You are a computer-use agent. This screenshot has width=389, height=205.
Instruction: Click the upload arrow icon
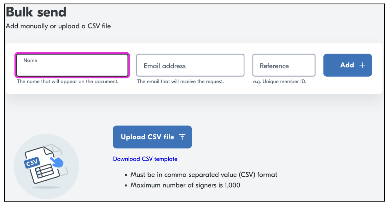point(182,137)
